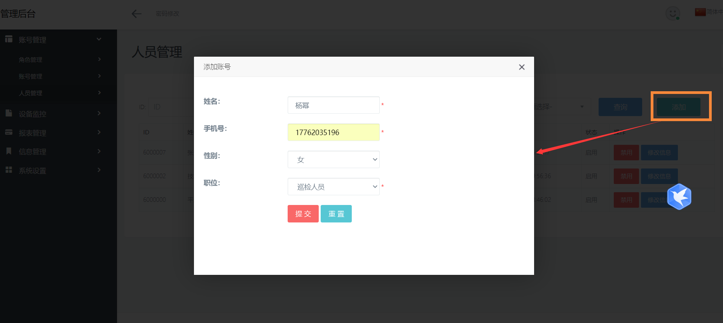Screen dimensions: 723x323
Task: Click the 设备监控 file icon in sidebar
Action: pos(9,113)
